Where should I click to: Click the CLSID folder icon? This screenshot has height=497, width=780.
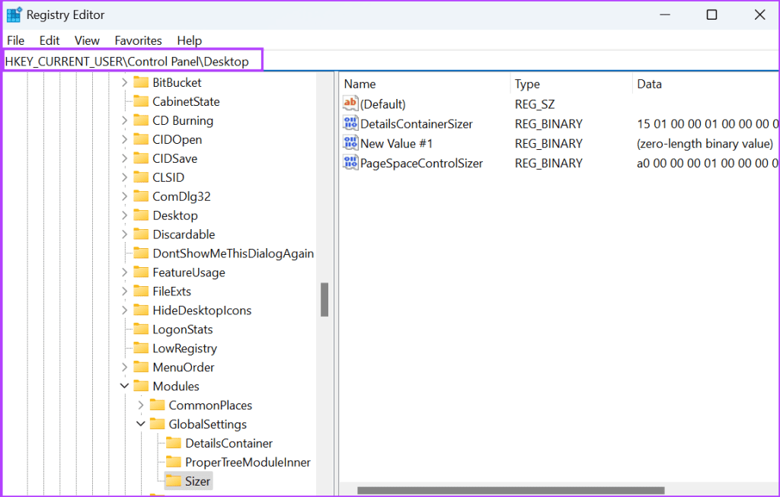point(142,177)
